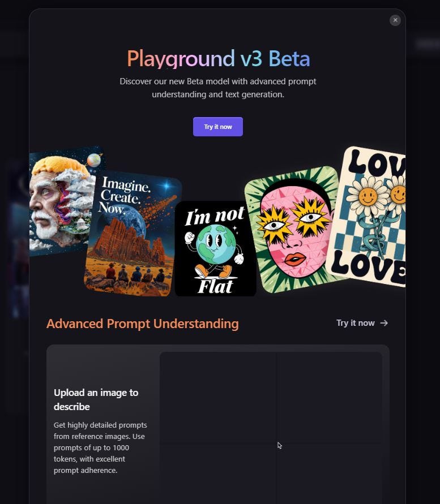Close the Playground v3 Beta dialog
Viewport: 440px width, 504px height.
[x=395, y=20]
